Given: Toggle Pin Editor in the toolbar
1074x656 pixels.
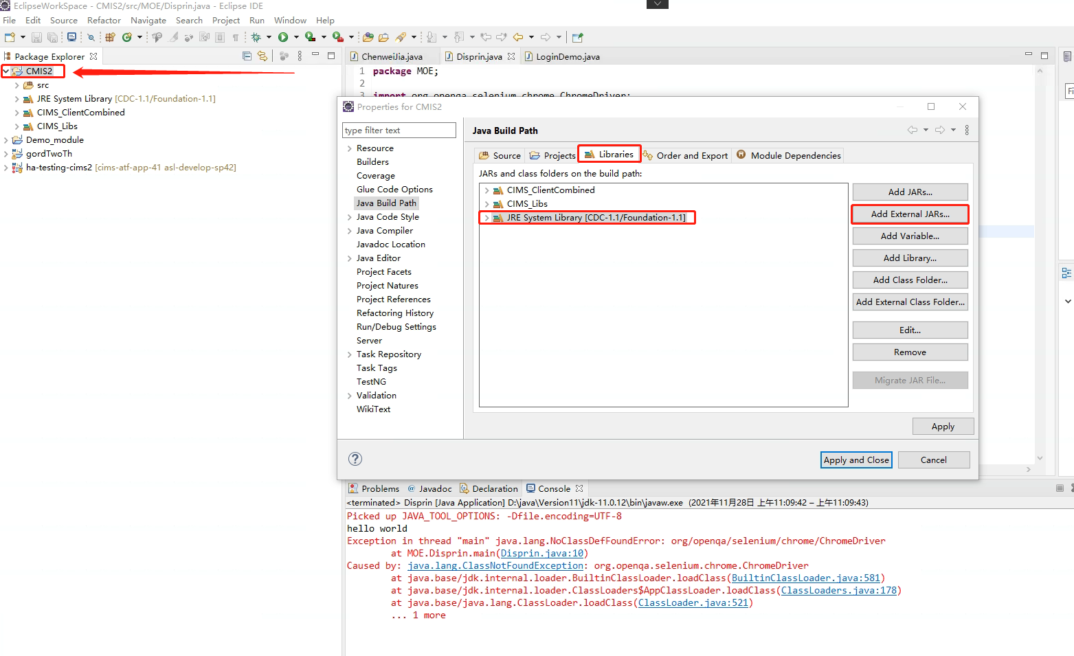Looking at the screenshot, I should 577,37.
